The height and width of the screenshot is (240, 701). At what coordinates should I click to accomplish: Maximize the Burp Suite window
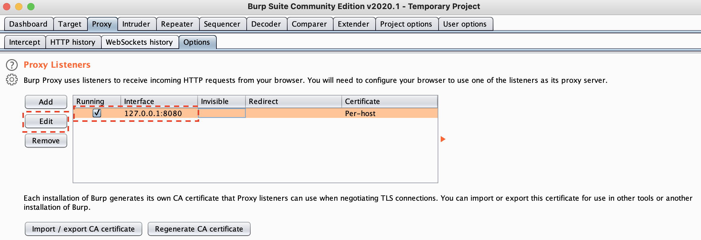pos(31,6)
